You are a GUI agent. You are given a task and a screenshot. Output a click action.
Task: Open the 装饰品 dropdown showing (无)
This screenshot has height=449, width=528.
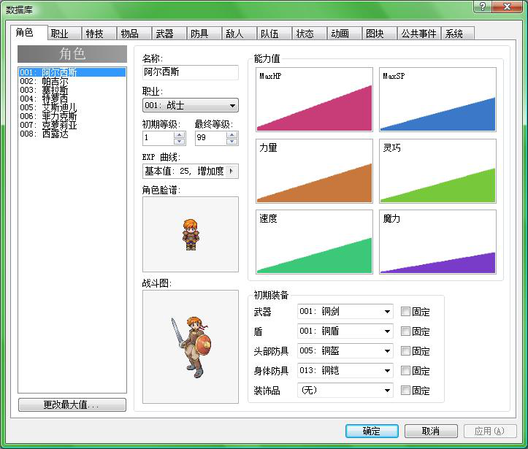tap(345, 391)
